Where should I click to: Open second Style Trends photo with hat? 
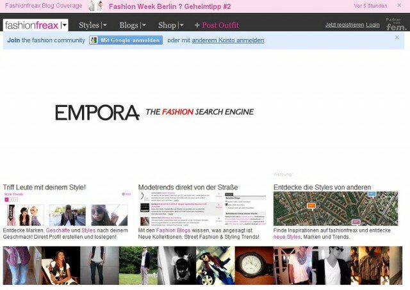click(67, 215)
